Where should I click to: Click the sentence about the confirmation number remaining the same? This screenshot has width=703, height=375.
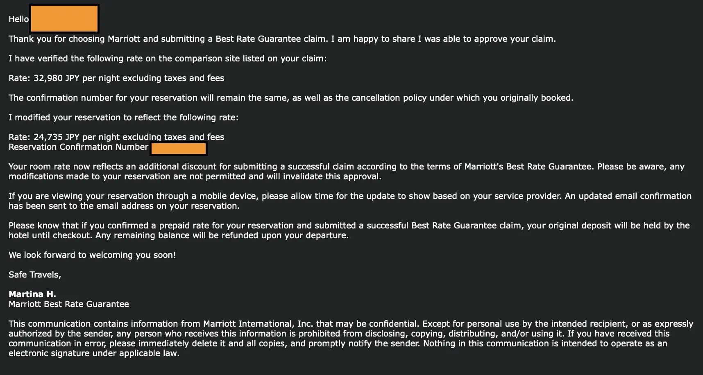[x=291, y=98]
